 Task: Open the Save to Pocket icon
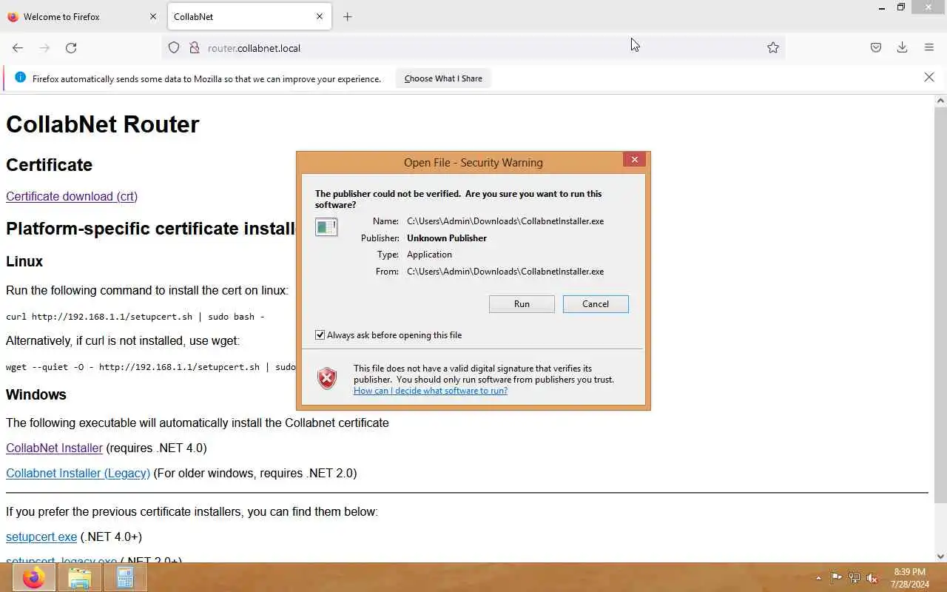click(876, 48)
